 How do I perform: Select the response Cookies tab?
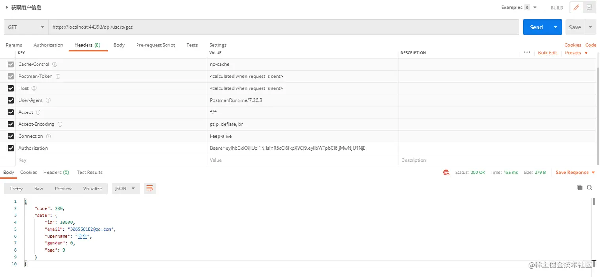coord(29,172)
